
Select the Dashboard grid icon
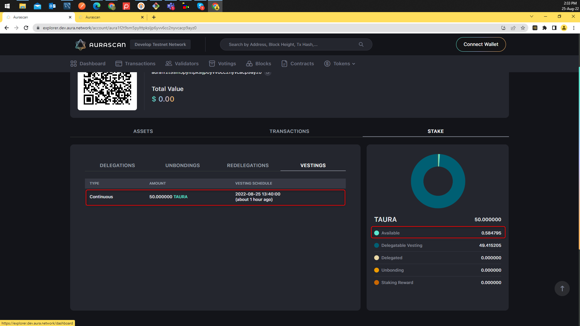(73, 63)
